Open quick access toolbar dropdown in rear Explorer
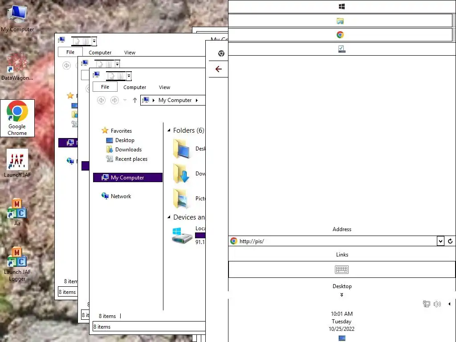 click(94, 41)
